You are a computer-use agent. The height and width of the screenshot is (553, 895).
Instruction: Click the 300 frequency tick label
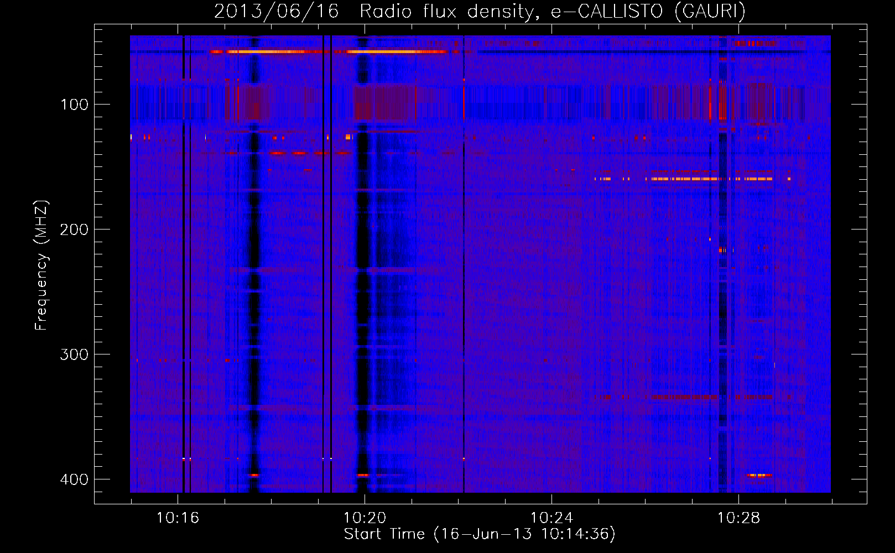(74, 354)
